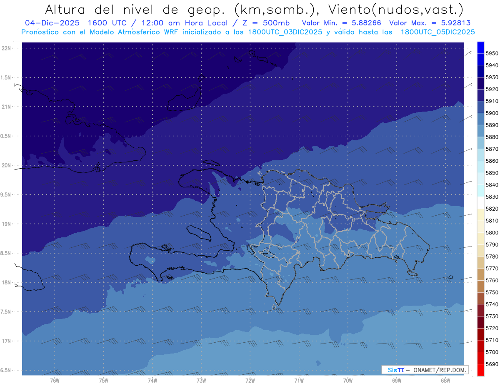This screenshot has width=500, height=386.
Task: Click the 69W longitude label
Action: (397, 380)
